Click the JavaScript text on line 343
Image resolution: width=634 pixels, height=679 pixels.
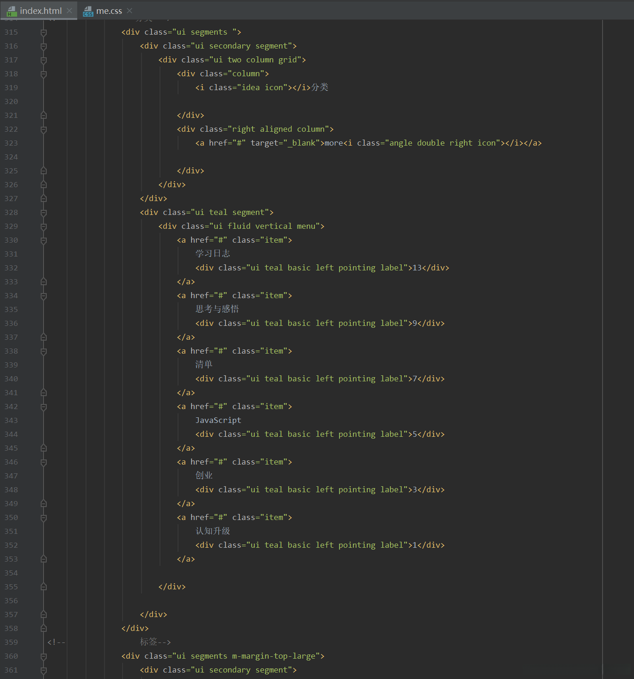click(x=218, y=420)
